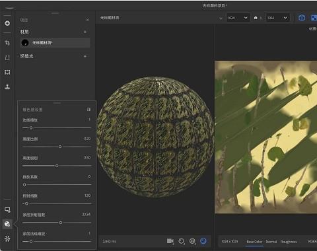This screenshot has height=251, width=317.
Task: Click the 无标题材质 viewport title
Action: pos(110,18)
